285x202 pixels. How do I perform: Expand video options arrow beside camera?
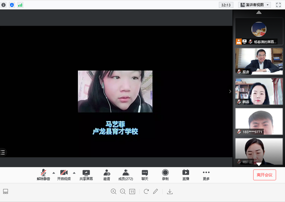74,173
